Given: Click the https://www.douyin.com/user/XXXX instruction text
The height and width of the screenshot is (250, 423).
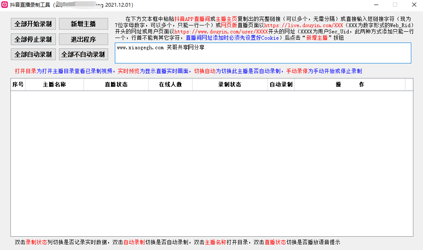Looking at the screenshot, I should coord(221,32).
